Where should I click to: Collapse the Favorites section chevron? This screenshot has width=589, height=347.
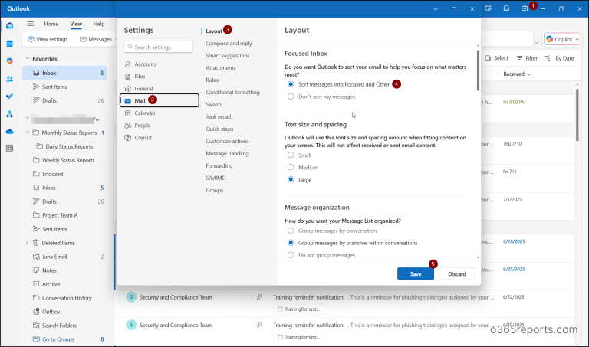(27, 58)
